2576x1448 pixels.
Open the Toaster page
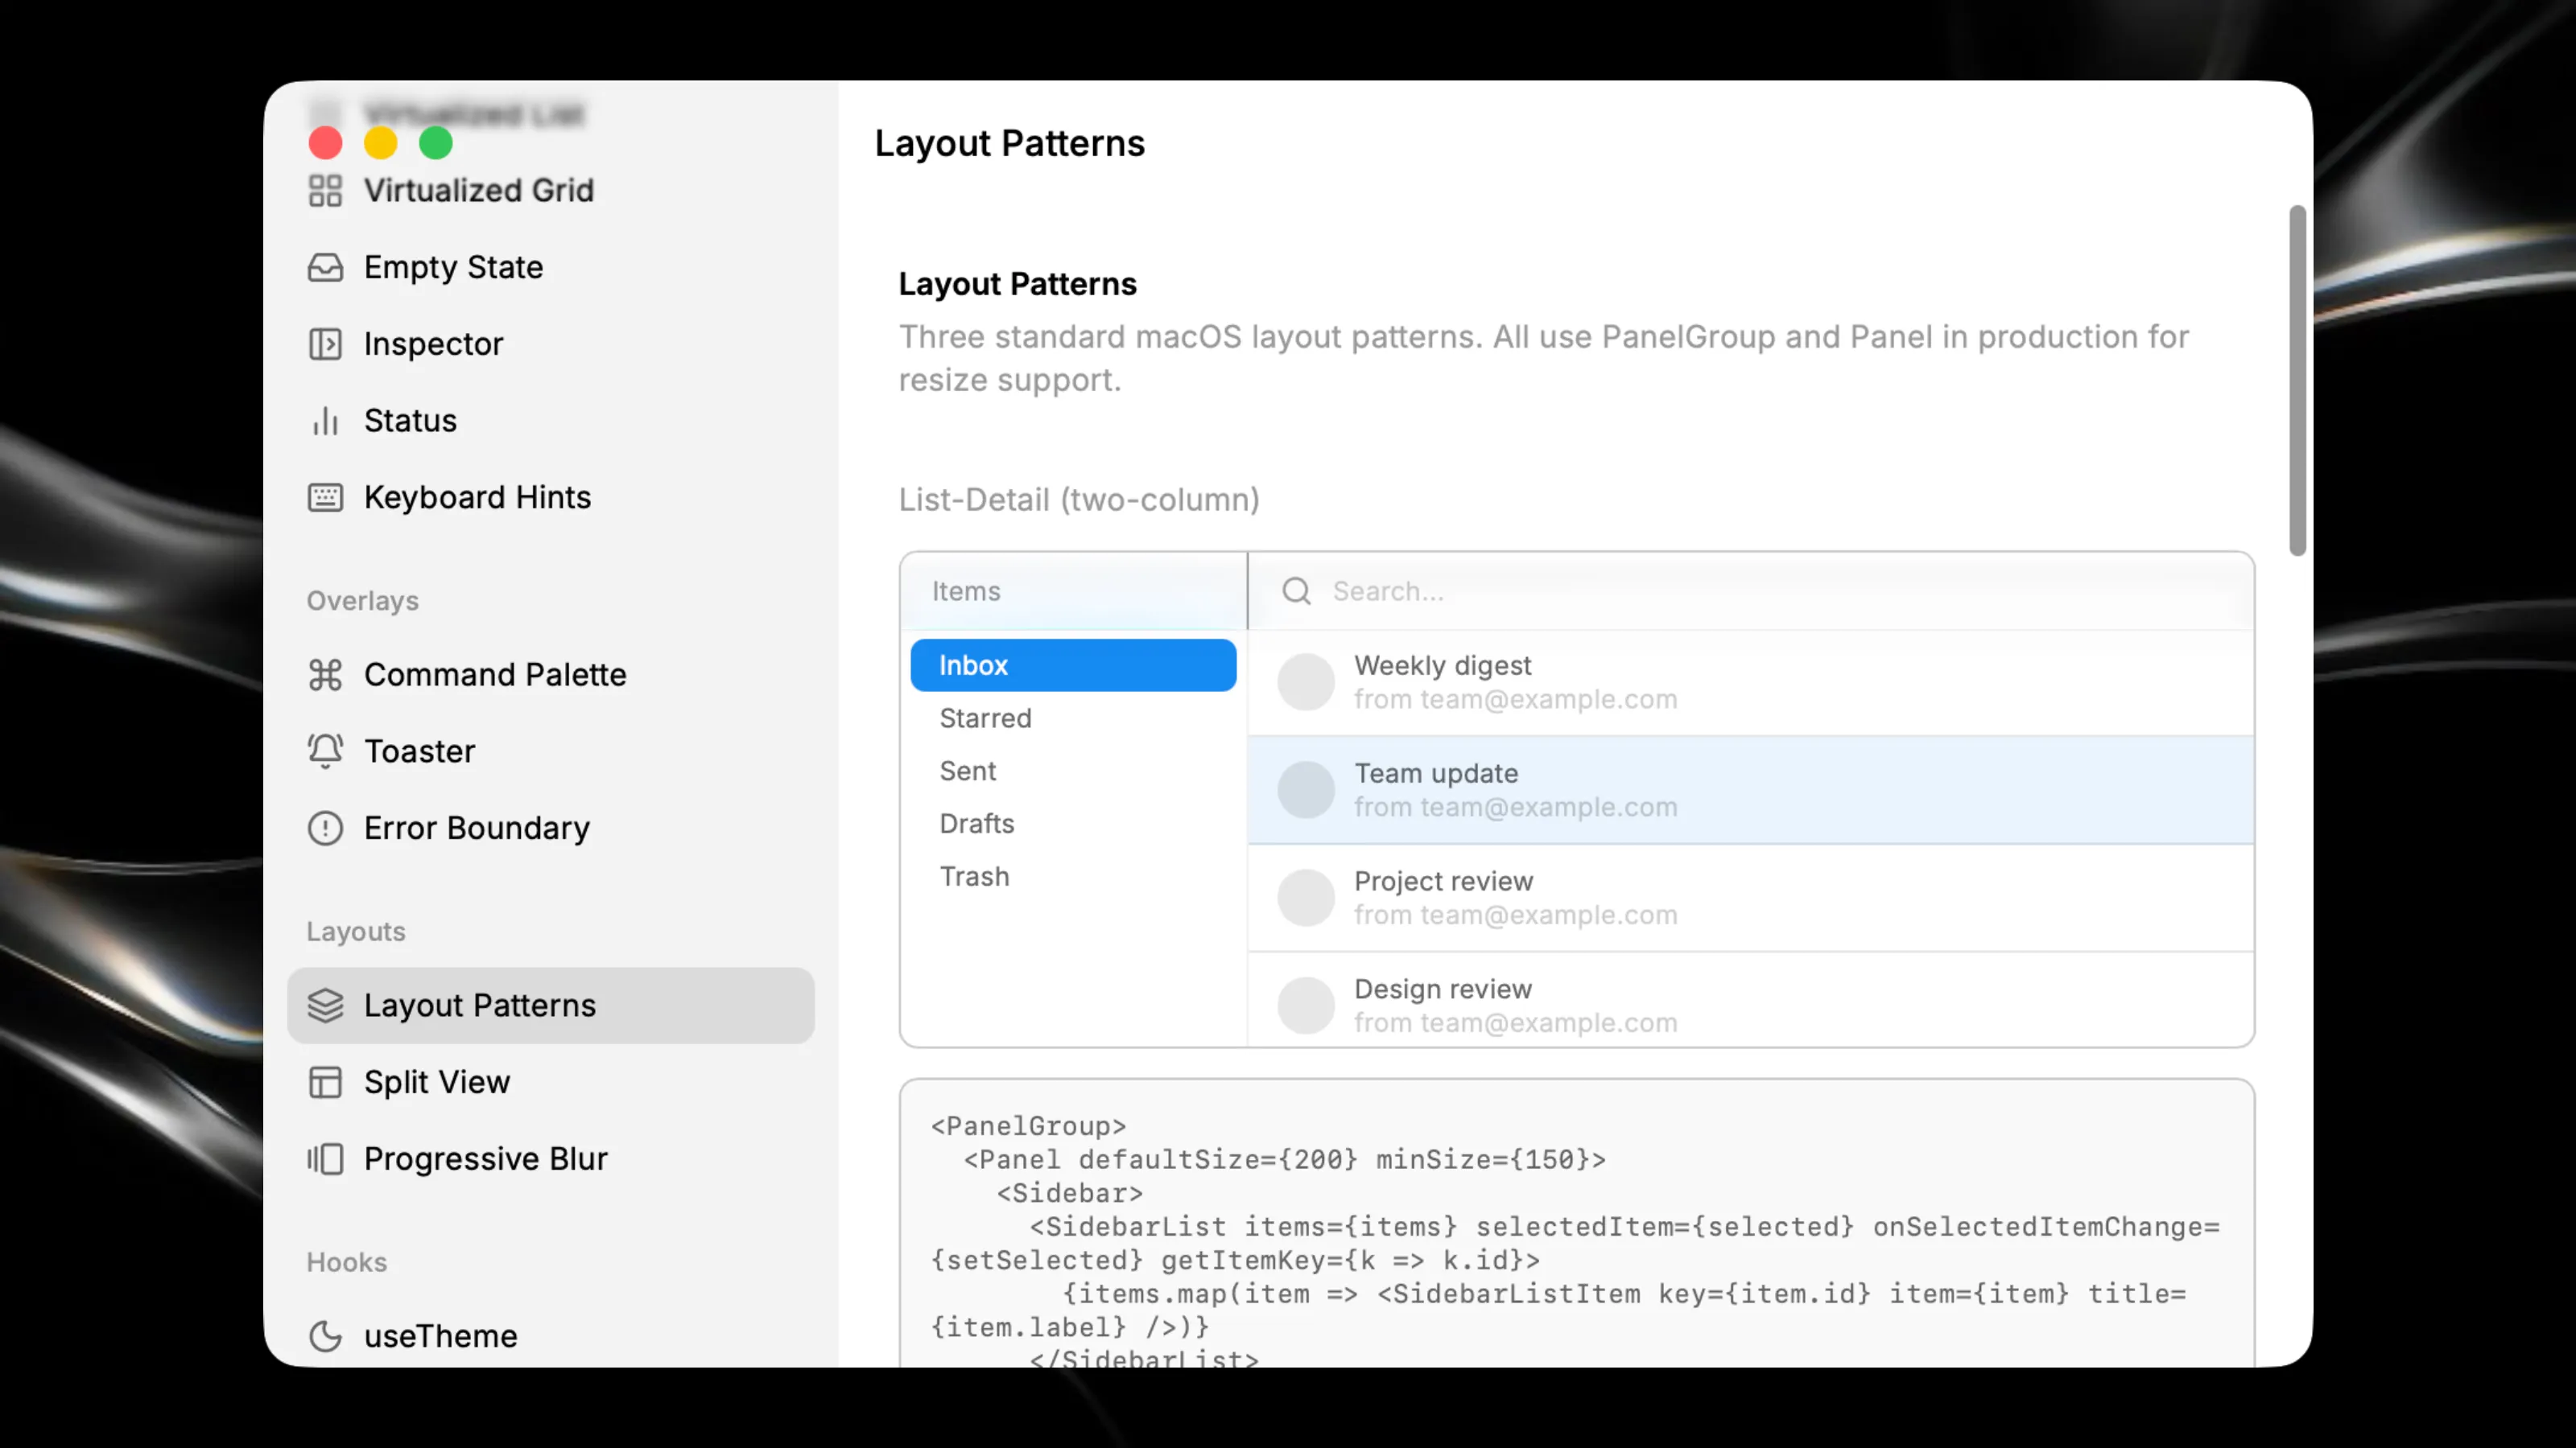tap(550, 751)
